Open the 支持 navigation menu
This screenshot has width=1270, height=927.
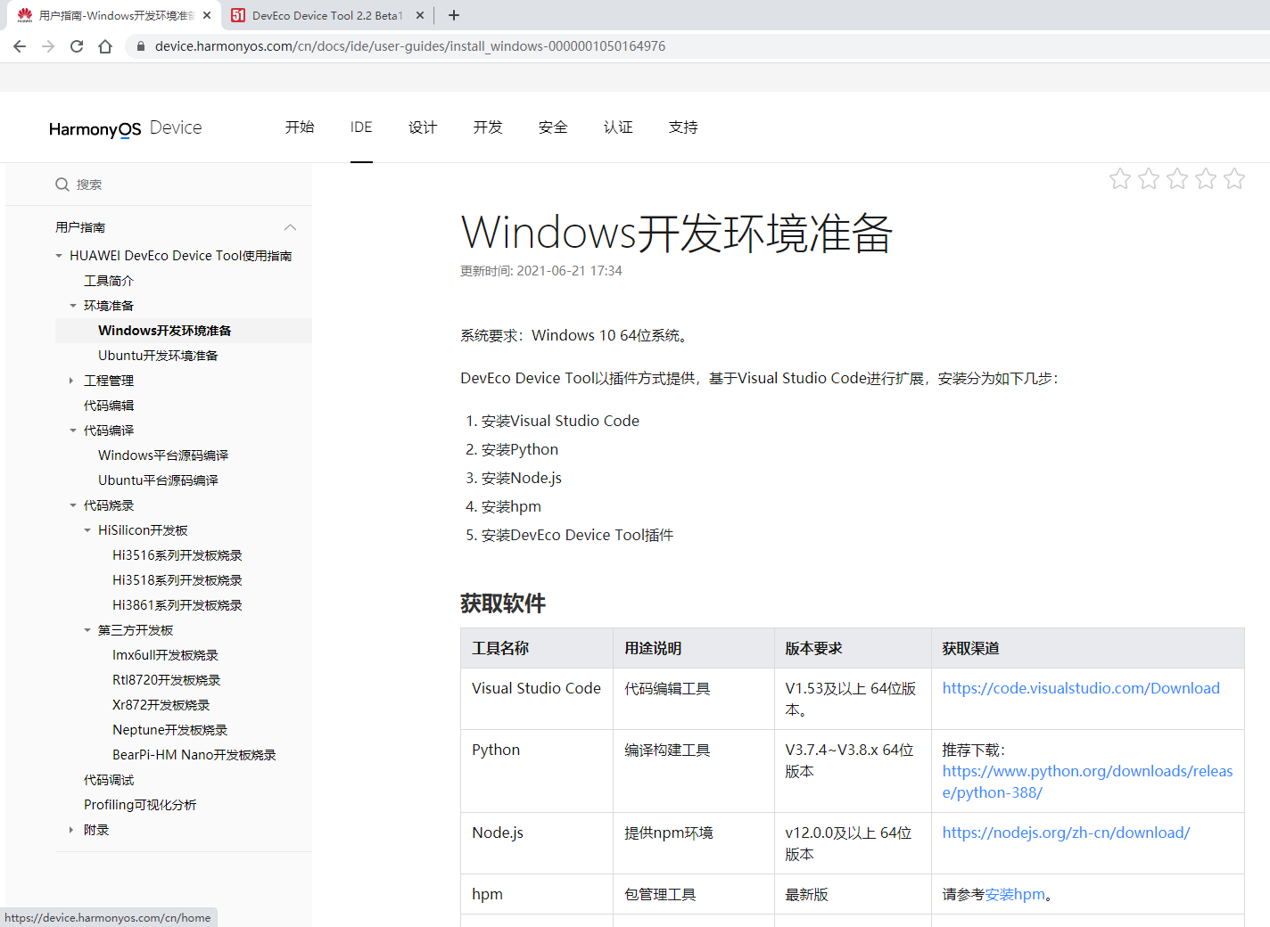(683, 127)
